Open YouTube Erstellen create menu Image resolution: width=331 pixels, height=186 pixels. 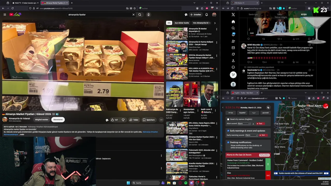click(195, 15)
